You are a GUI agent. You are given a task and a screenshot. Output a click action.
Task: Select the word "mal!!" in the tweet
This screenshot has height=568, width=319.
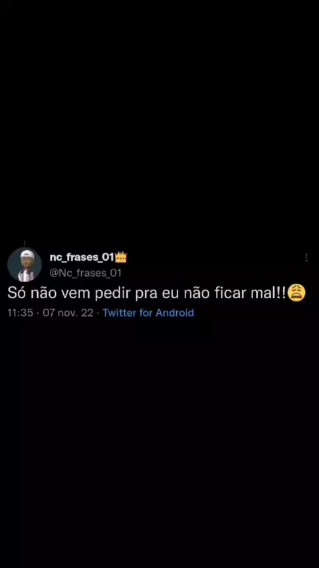[x=268, y=293]
